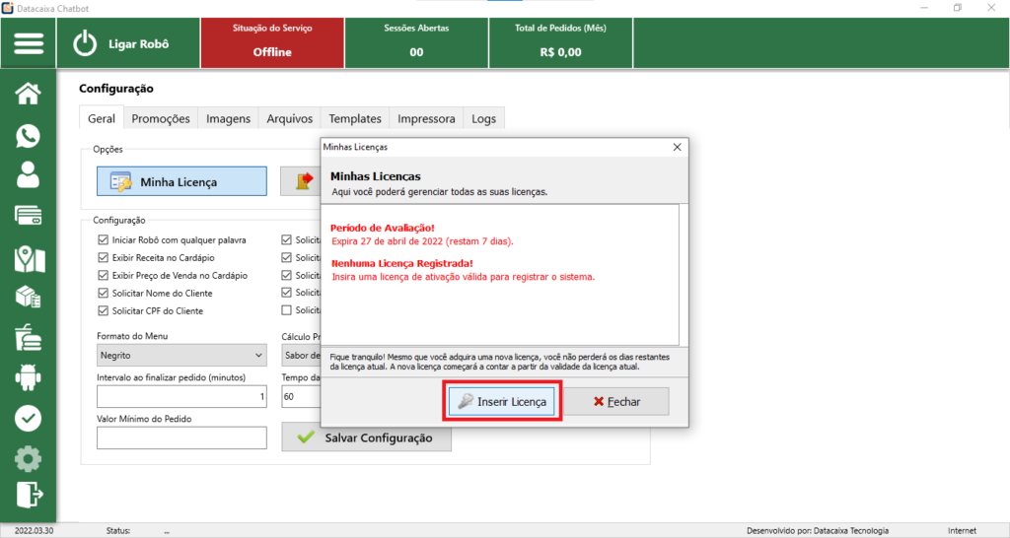The height and width of the screenshot is (538, 1010).
Task: Open the hamburger menu in header
Action: click(29, 43)
